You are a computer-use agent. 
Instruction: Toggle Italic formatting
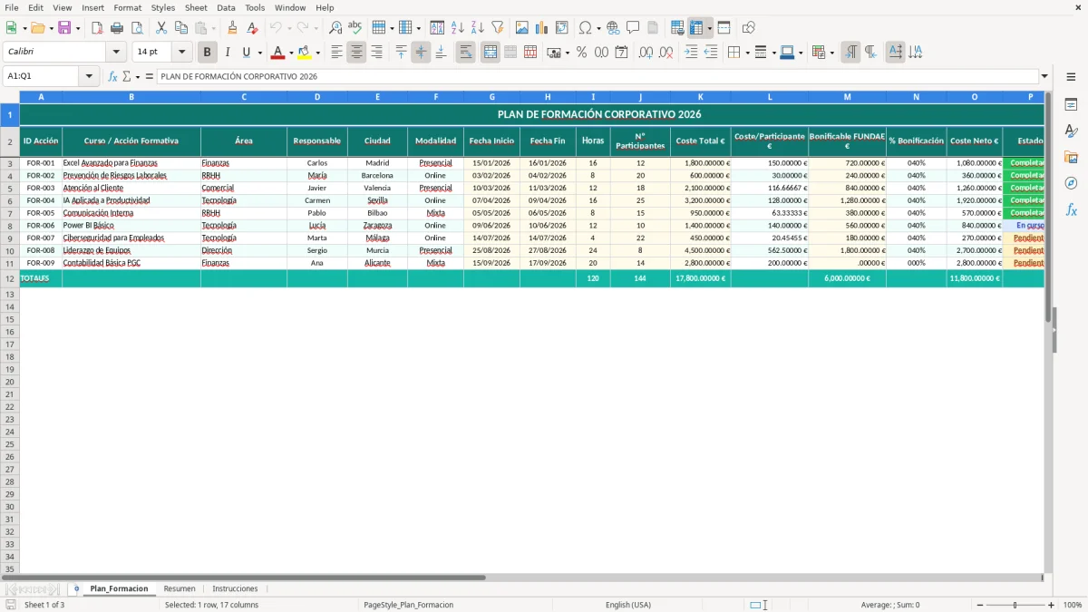coord(227,53)
